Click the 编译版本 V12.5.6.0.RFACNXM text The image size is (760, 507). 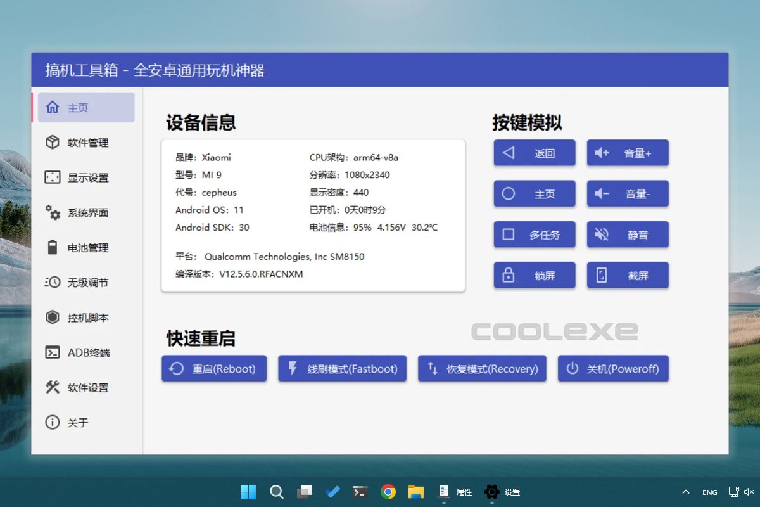[x=239, y=274]
